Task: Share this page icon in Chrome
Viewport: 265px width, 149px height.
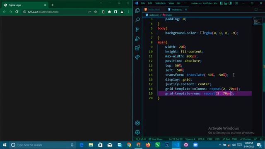Action: pyautogui.click(x=89, y=12)
